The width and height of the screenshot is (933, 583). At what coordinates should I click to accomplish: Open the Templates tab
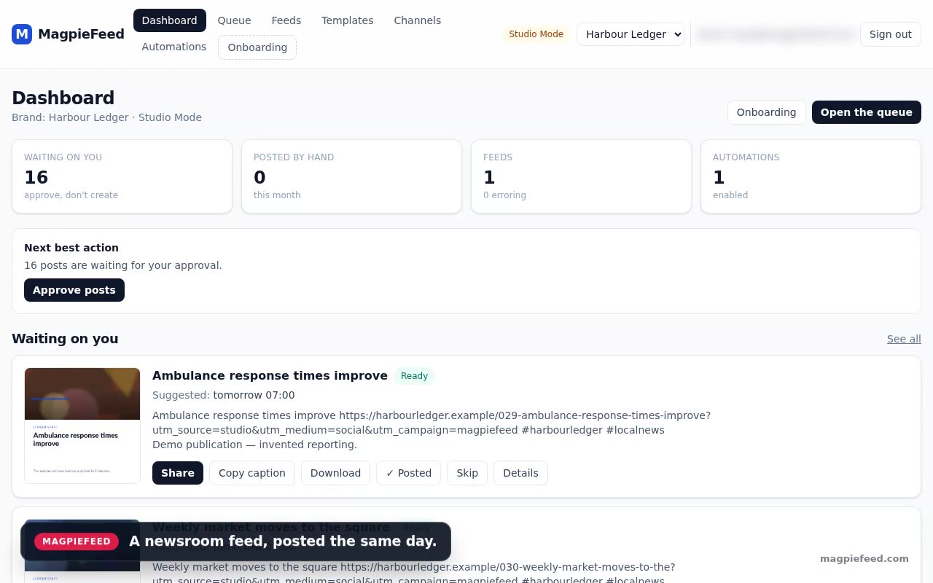[x=348, y=20]
